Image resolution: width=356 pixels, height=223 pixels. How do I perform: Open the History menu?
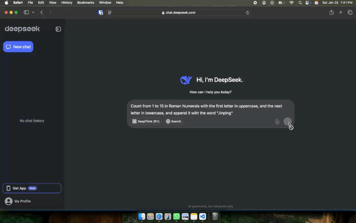pyautogui.click(x=67, y=3)
